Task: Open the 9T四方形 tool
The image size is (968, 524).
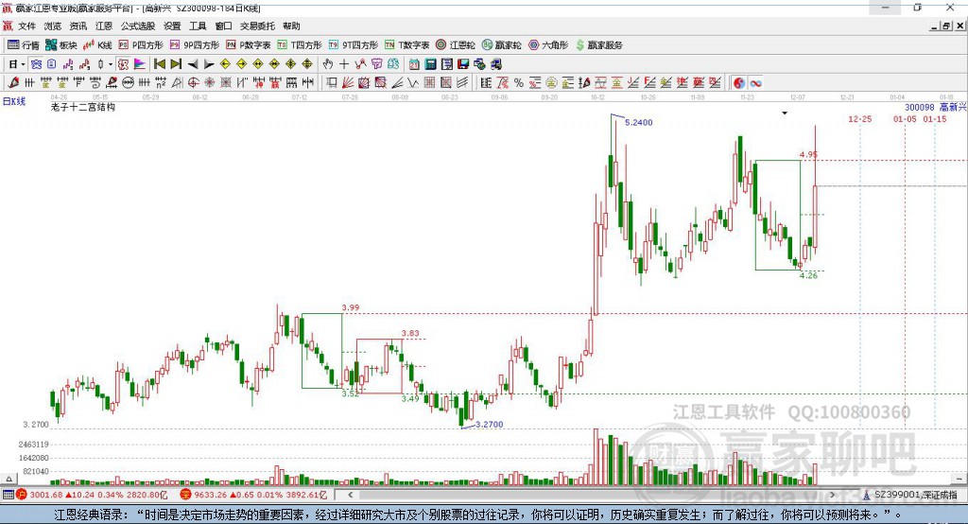Action: (x=354, y=45)
